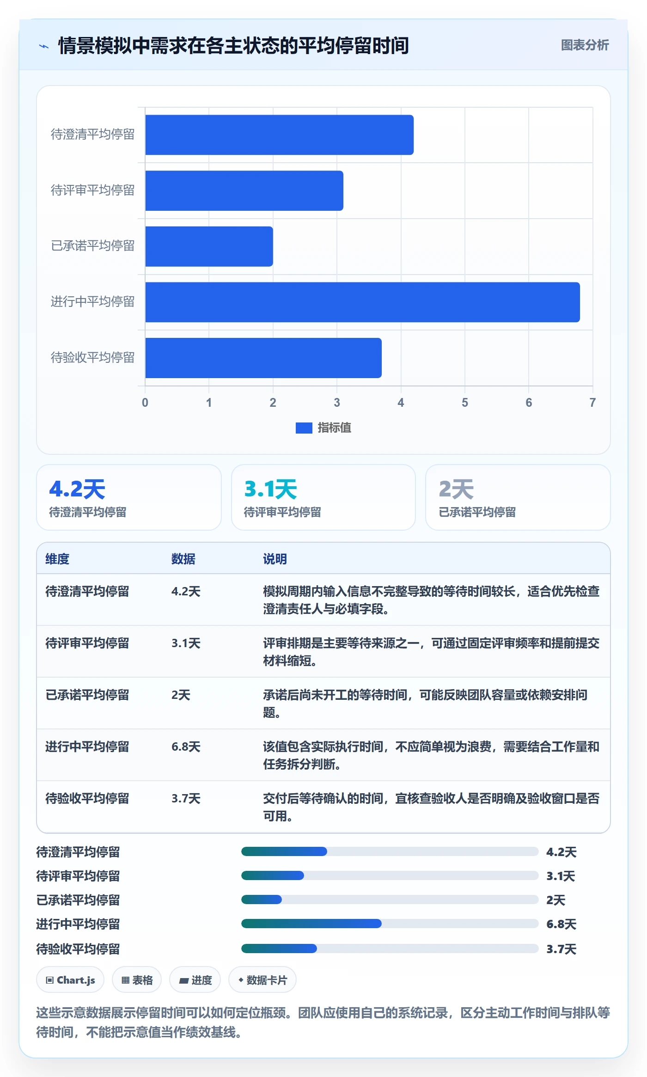Click the 待评审平均停留 progress bar showing 3.1天

[390, 875]
